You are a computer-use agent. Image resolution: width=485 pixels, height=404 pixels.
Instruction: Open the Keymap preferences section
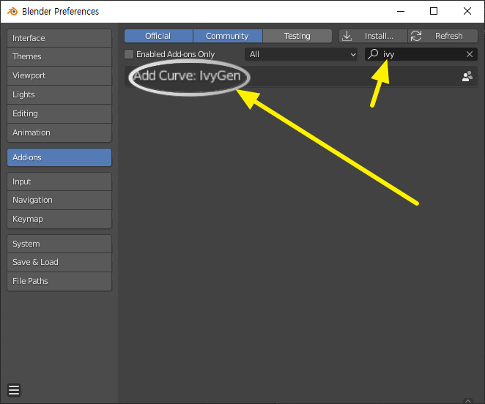coord(59,219)
